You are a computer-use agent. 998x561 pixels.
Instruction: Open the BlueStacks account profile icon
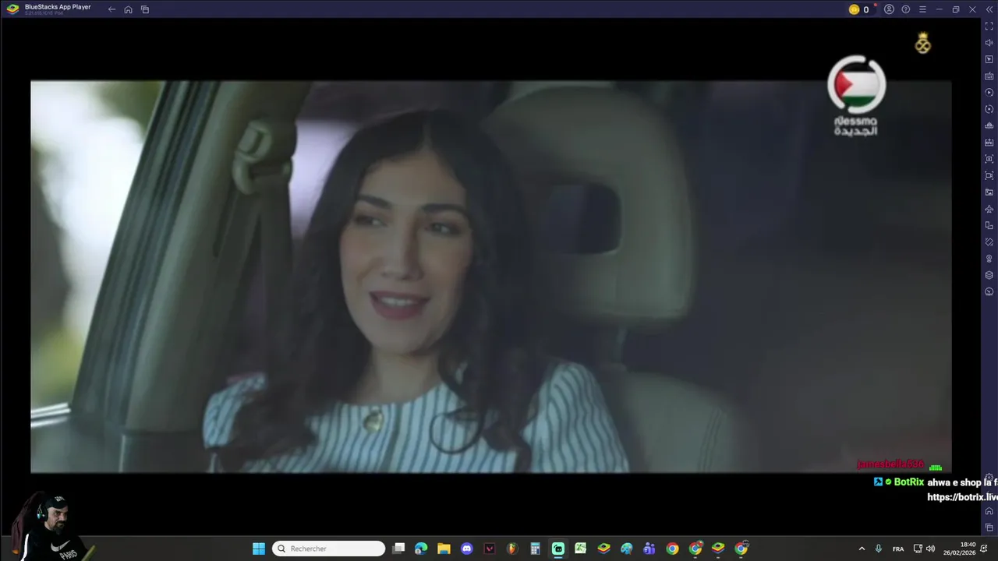point(889,9)
